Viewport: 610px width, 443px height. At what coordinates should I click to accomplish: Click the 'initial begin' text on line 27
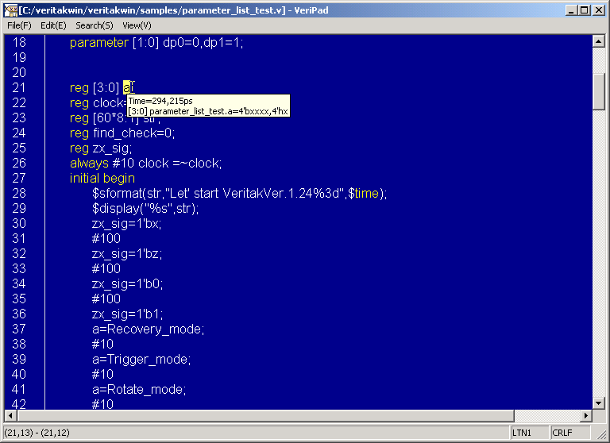[x=102, y=179]
